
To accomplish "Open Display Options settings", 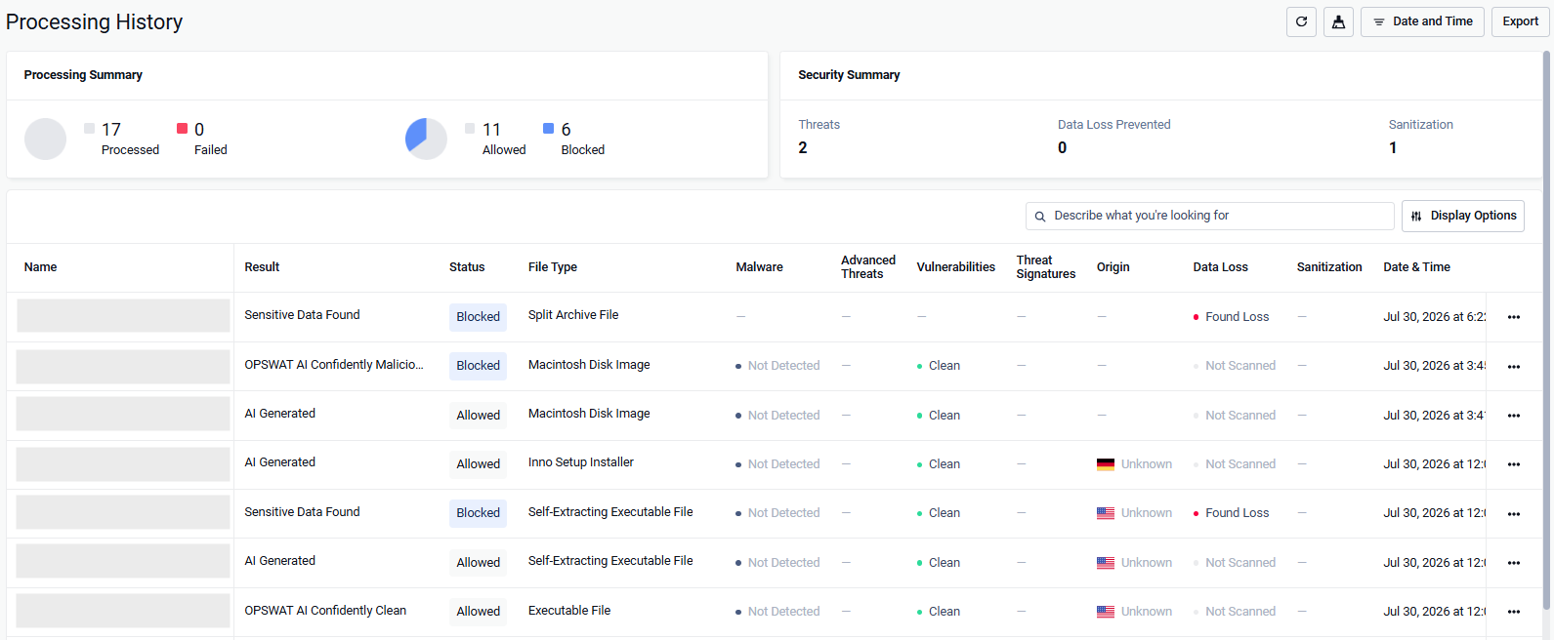I will [1462, 216].
